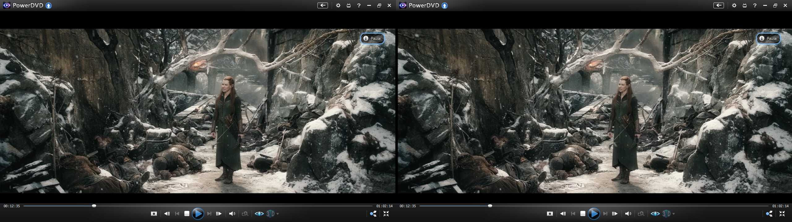Click the video frame in right player
The width and height of the screenshot is (792, 222).
coord(595,111)
